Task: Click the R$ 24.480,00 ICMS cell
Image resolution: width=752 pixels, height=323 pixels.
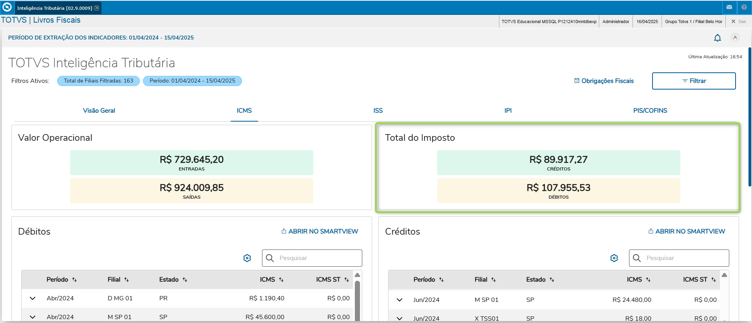Action: click(x=632, y=300)
